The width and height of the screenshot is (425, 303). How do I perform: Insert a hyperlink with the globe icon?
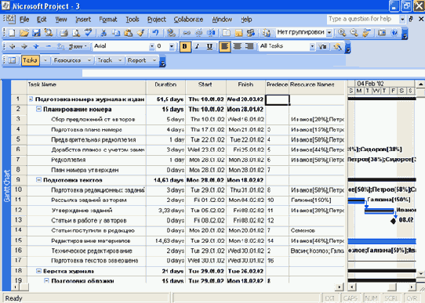click(x=171, y=33)
